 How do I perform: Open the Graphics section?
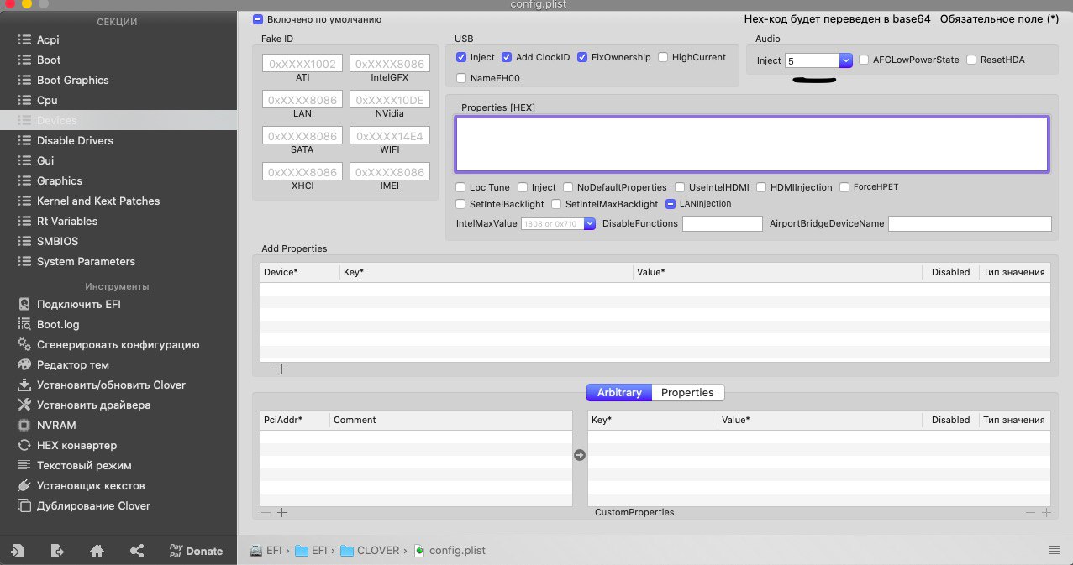pyautogui.click(x=118, y=180)
